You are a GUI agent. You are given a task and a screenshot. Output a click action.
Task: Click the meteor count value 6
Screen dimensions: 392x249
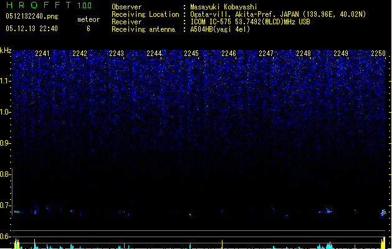click(88, 29)
